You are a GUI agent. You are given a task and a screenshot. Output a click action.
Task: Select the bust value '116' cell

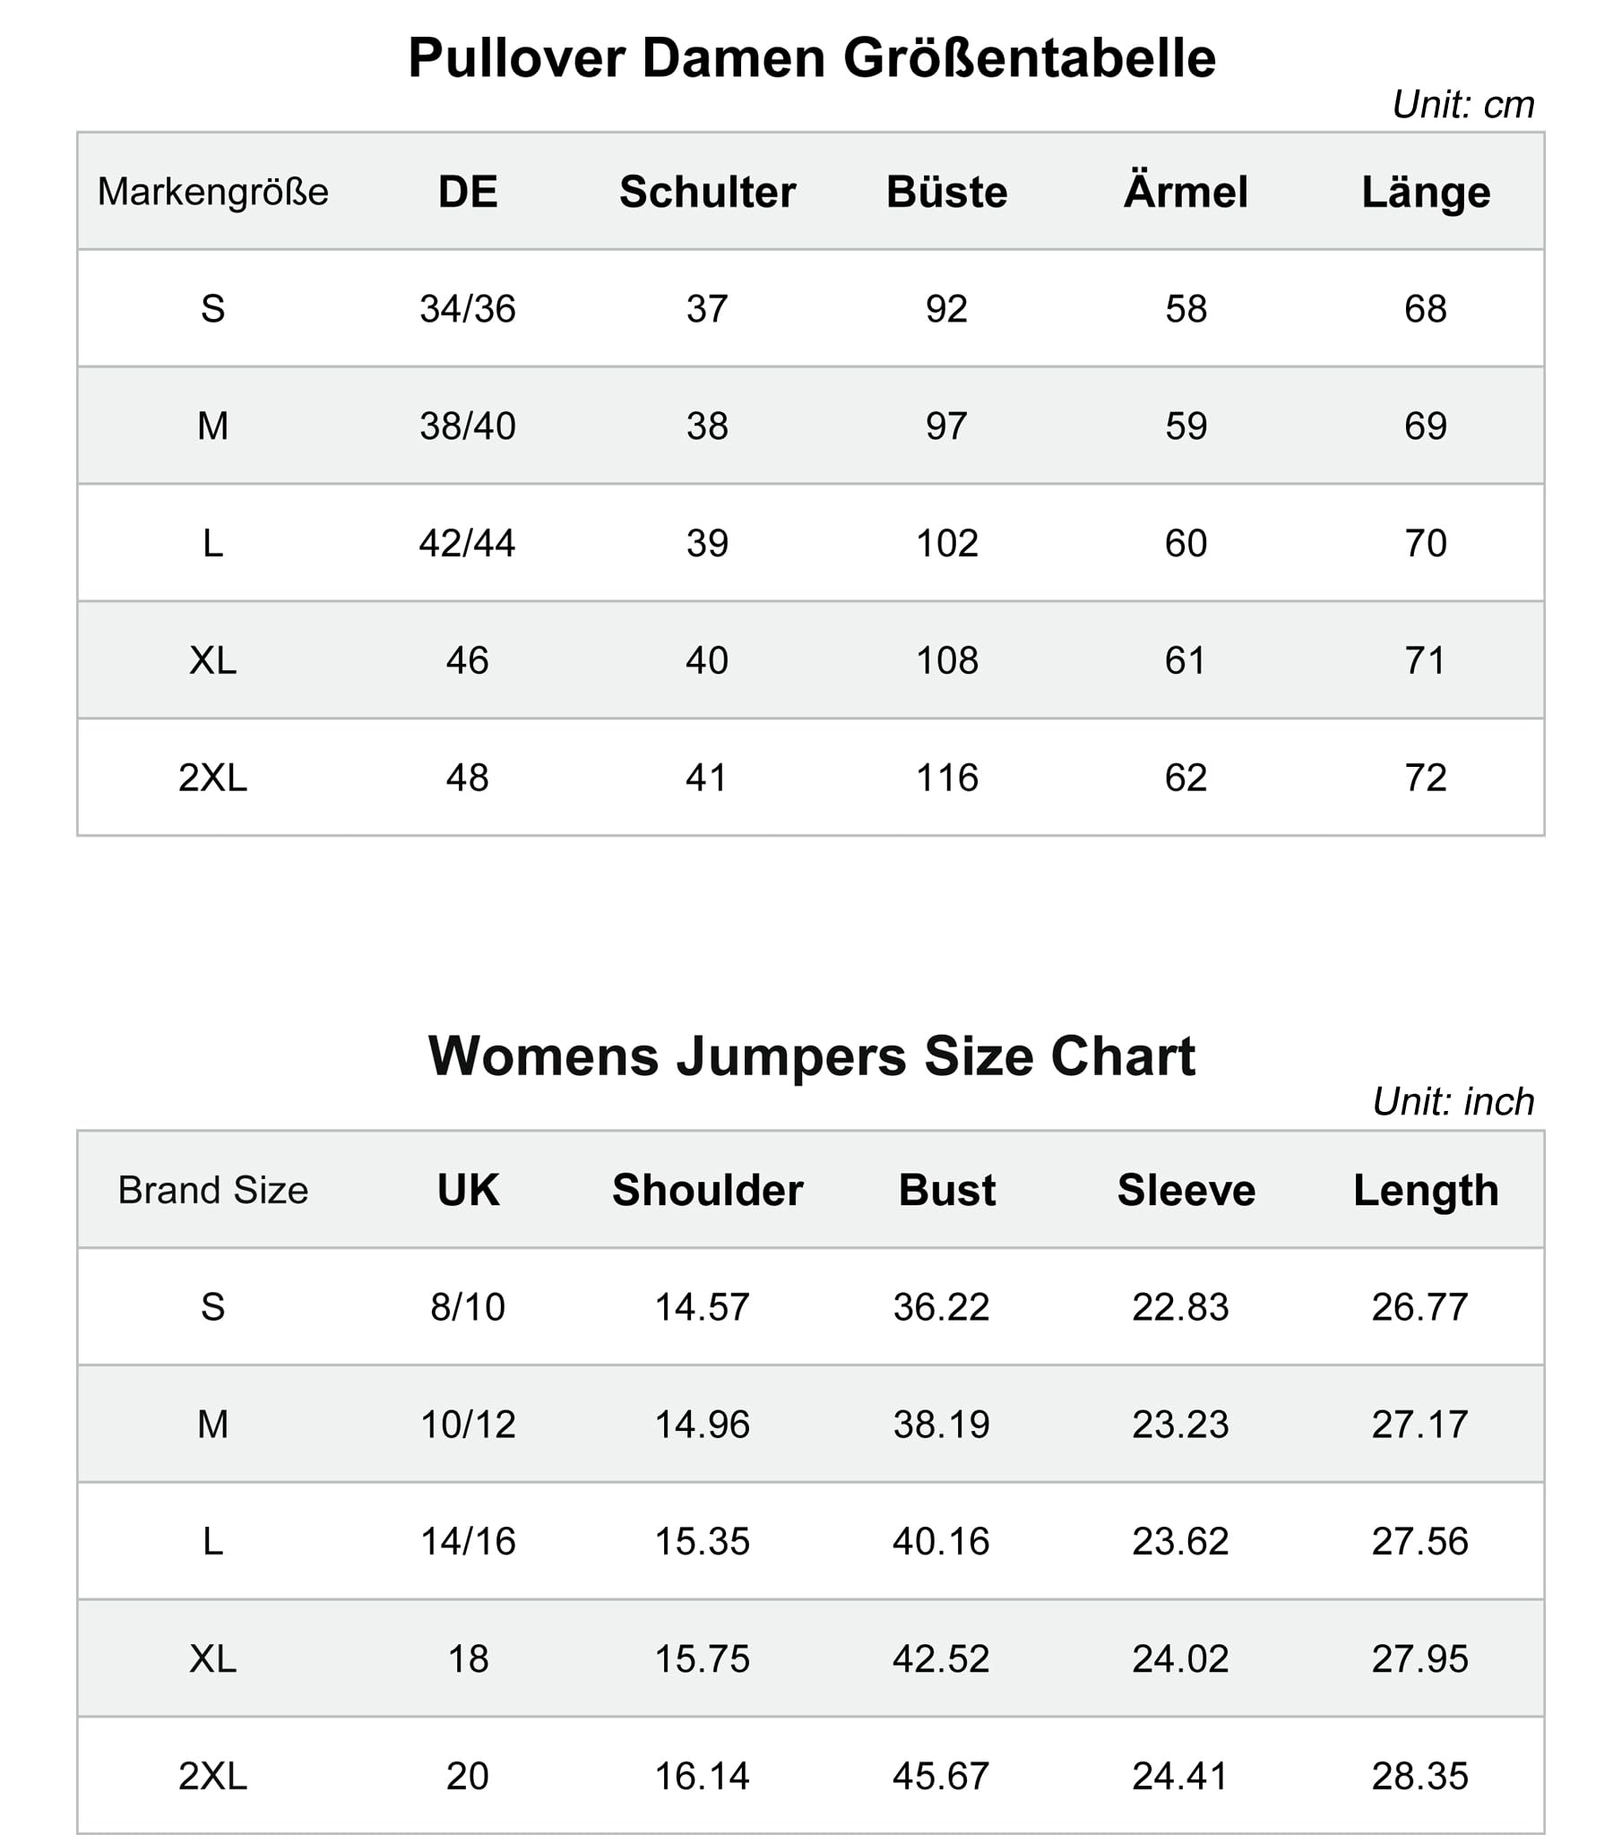pyautogui.click(x=947, y=778)
